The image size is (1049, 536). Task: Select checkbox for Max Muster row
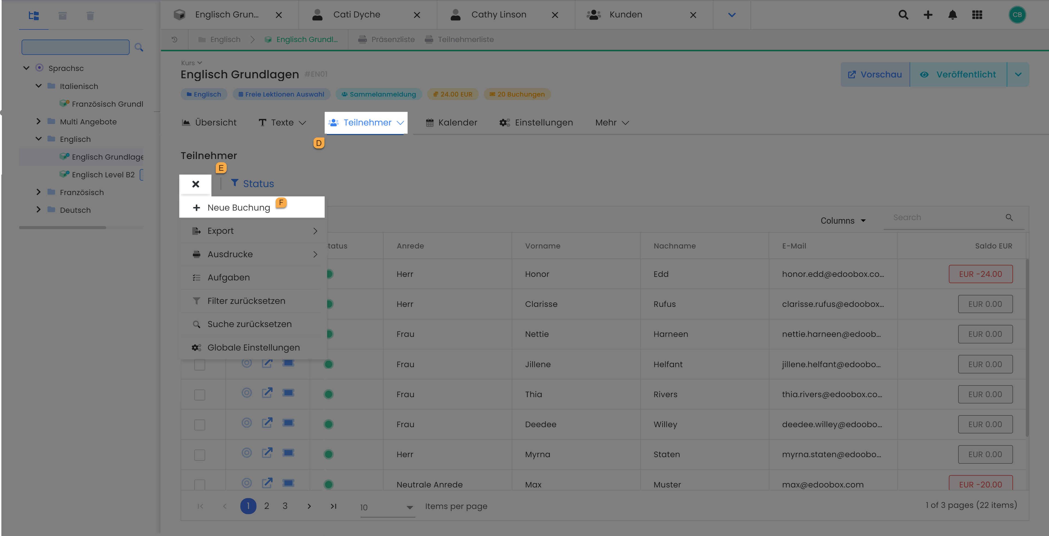199,485
